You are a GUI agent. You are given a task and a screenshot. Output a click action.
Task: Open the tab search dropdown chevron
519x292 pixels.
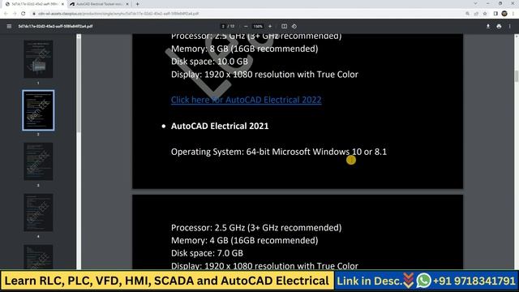point(475,3)
